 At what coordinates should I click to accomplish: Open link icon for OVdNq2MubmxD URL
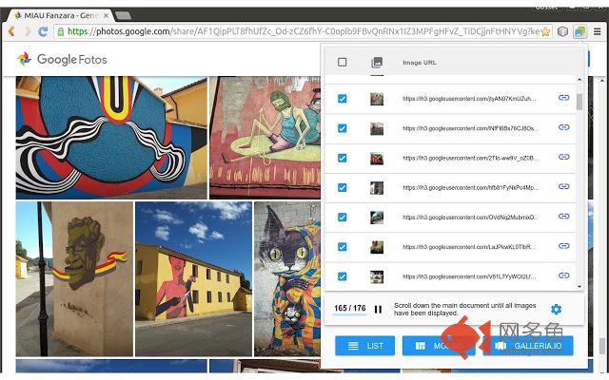[x=564, y=217]
